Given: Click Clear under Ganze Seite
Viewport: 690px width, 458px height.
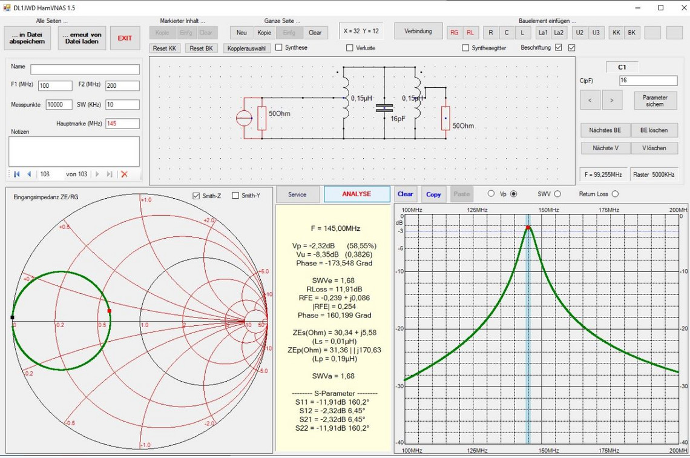Looking at the screenshot, I should point(315,33).
